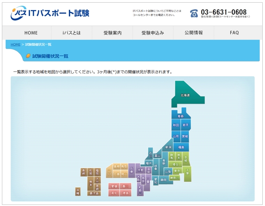Select 岩手 prefecture on the map
Viewport: 265px width, 206px height.
[185, 125]
